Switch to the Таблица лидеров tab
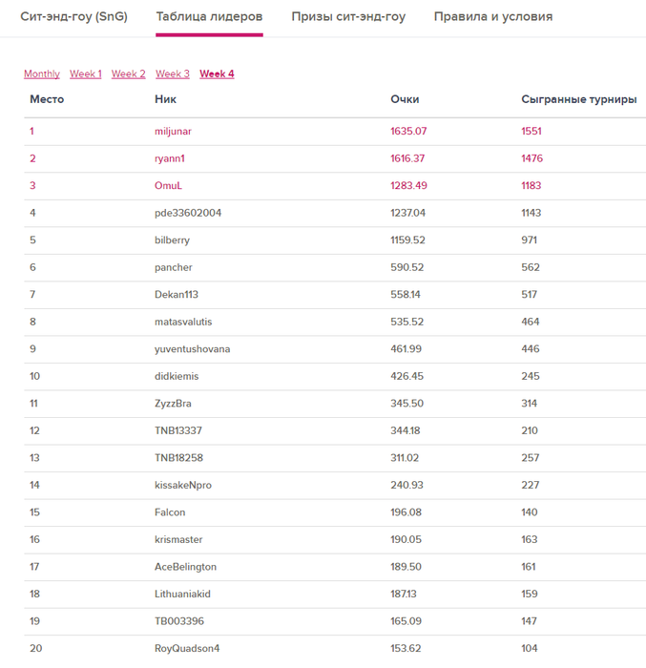The image size is (646, 668). (x=209, y=17)
